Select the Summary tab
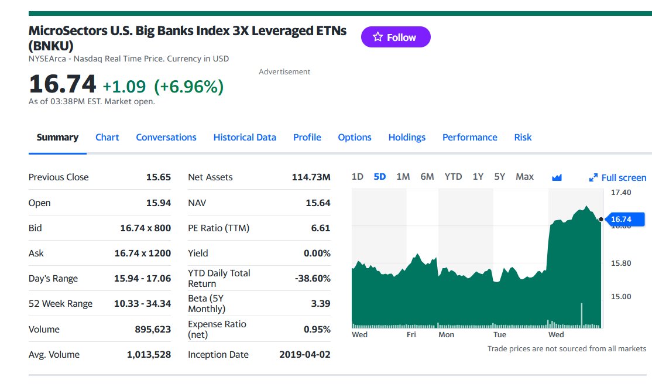Viewport: 652px width, 387px height. click(57, 138)
